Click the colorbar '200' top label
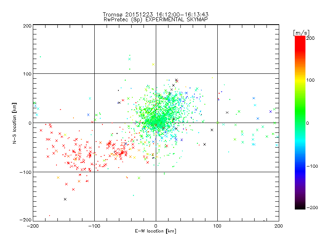 point(310,38)
